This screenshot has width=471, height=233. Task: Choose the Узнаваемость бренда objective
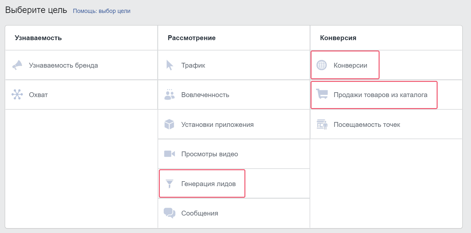pyautogui.click(x=64, y=65)
